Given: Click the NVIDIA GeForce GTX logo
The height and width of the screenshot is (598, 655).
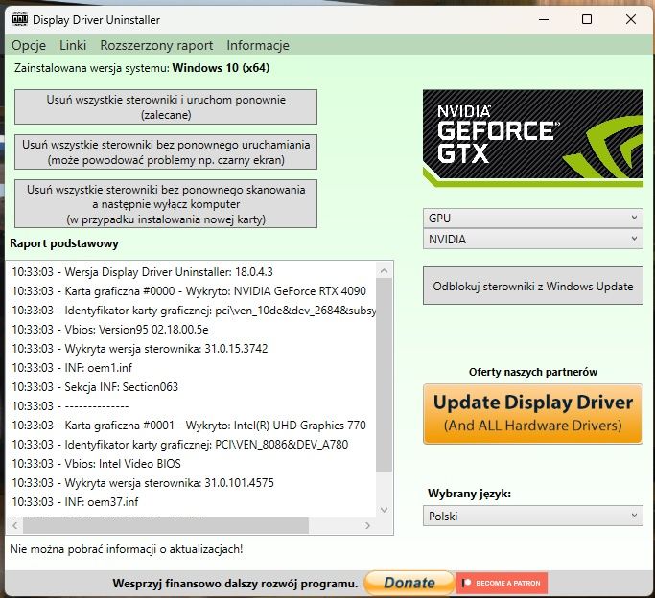Looking at the screenshot, I should click(x=532, y=138).
